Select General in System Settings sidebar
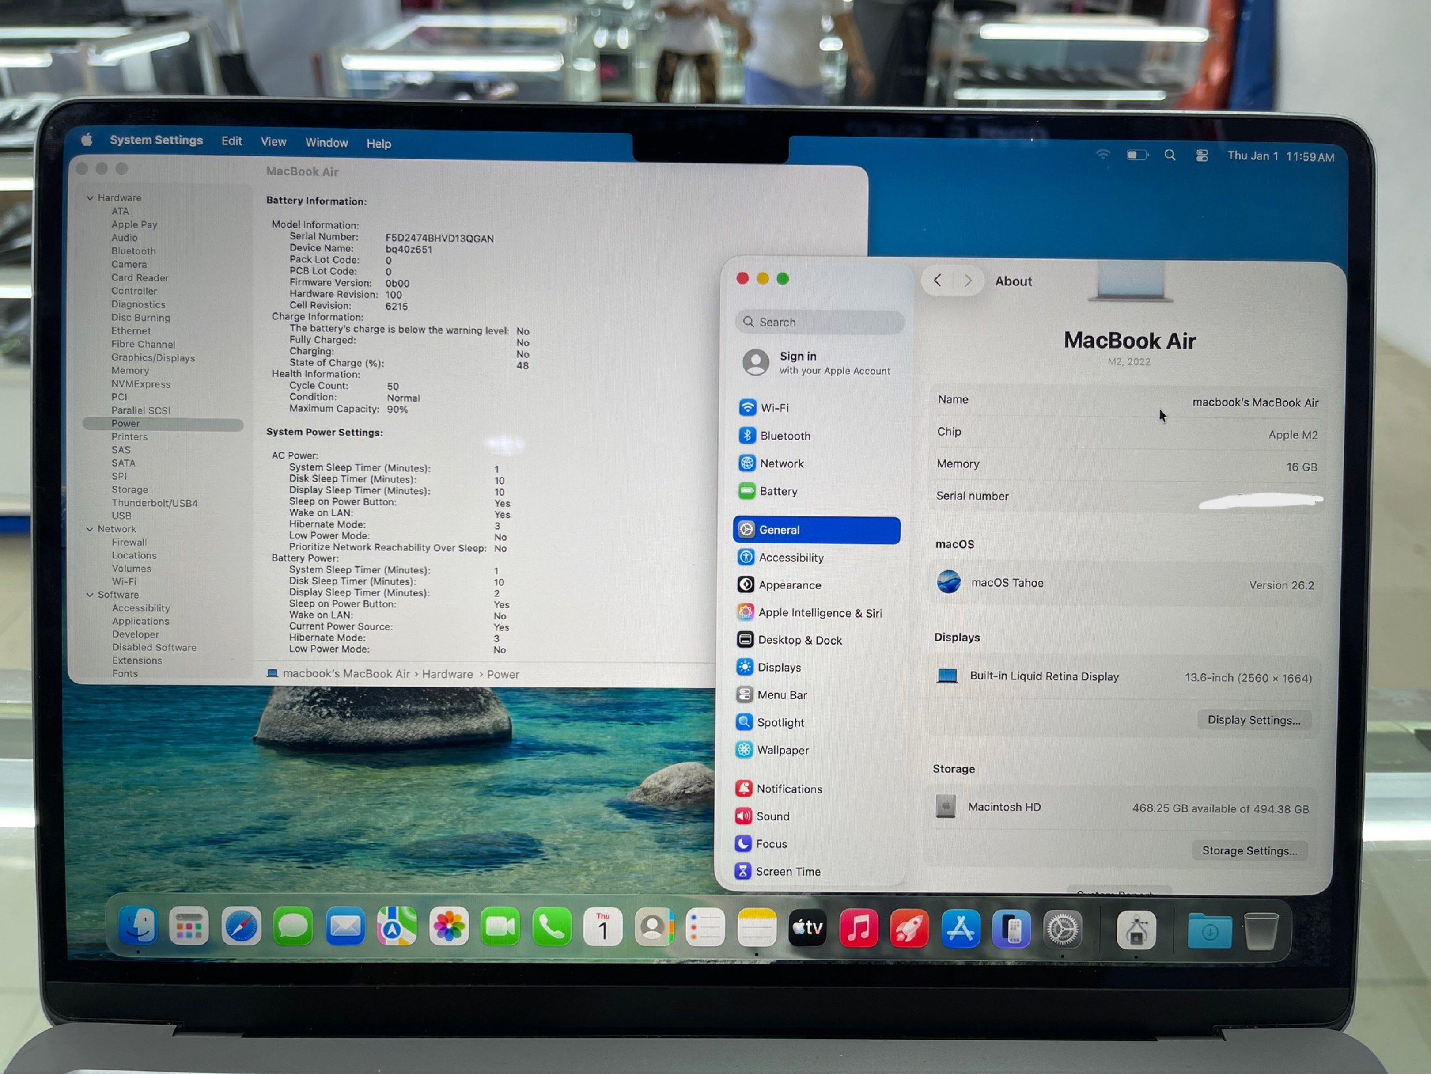Viewport: 1431px width, 1074px height. click(816, 530)
